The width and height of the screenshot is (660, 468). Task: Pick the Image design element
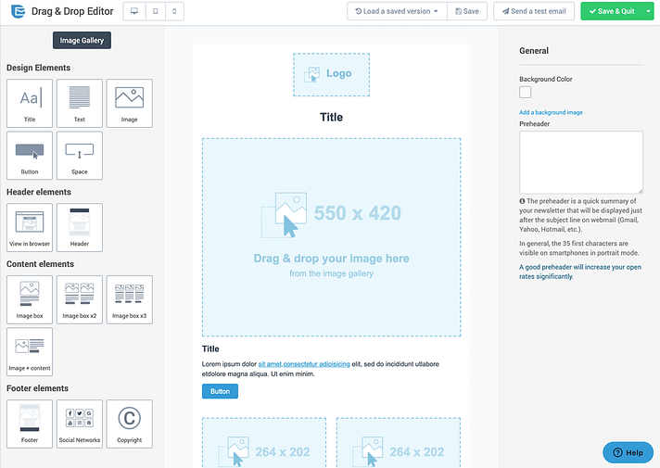click(130, 103)
